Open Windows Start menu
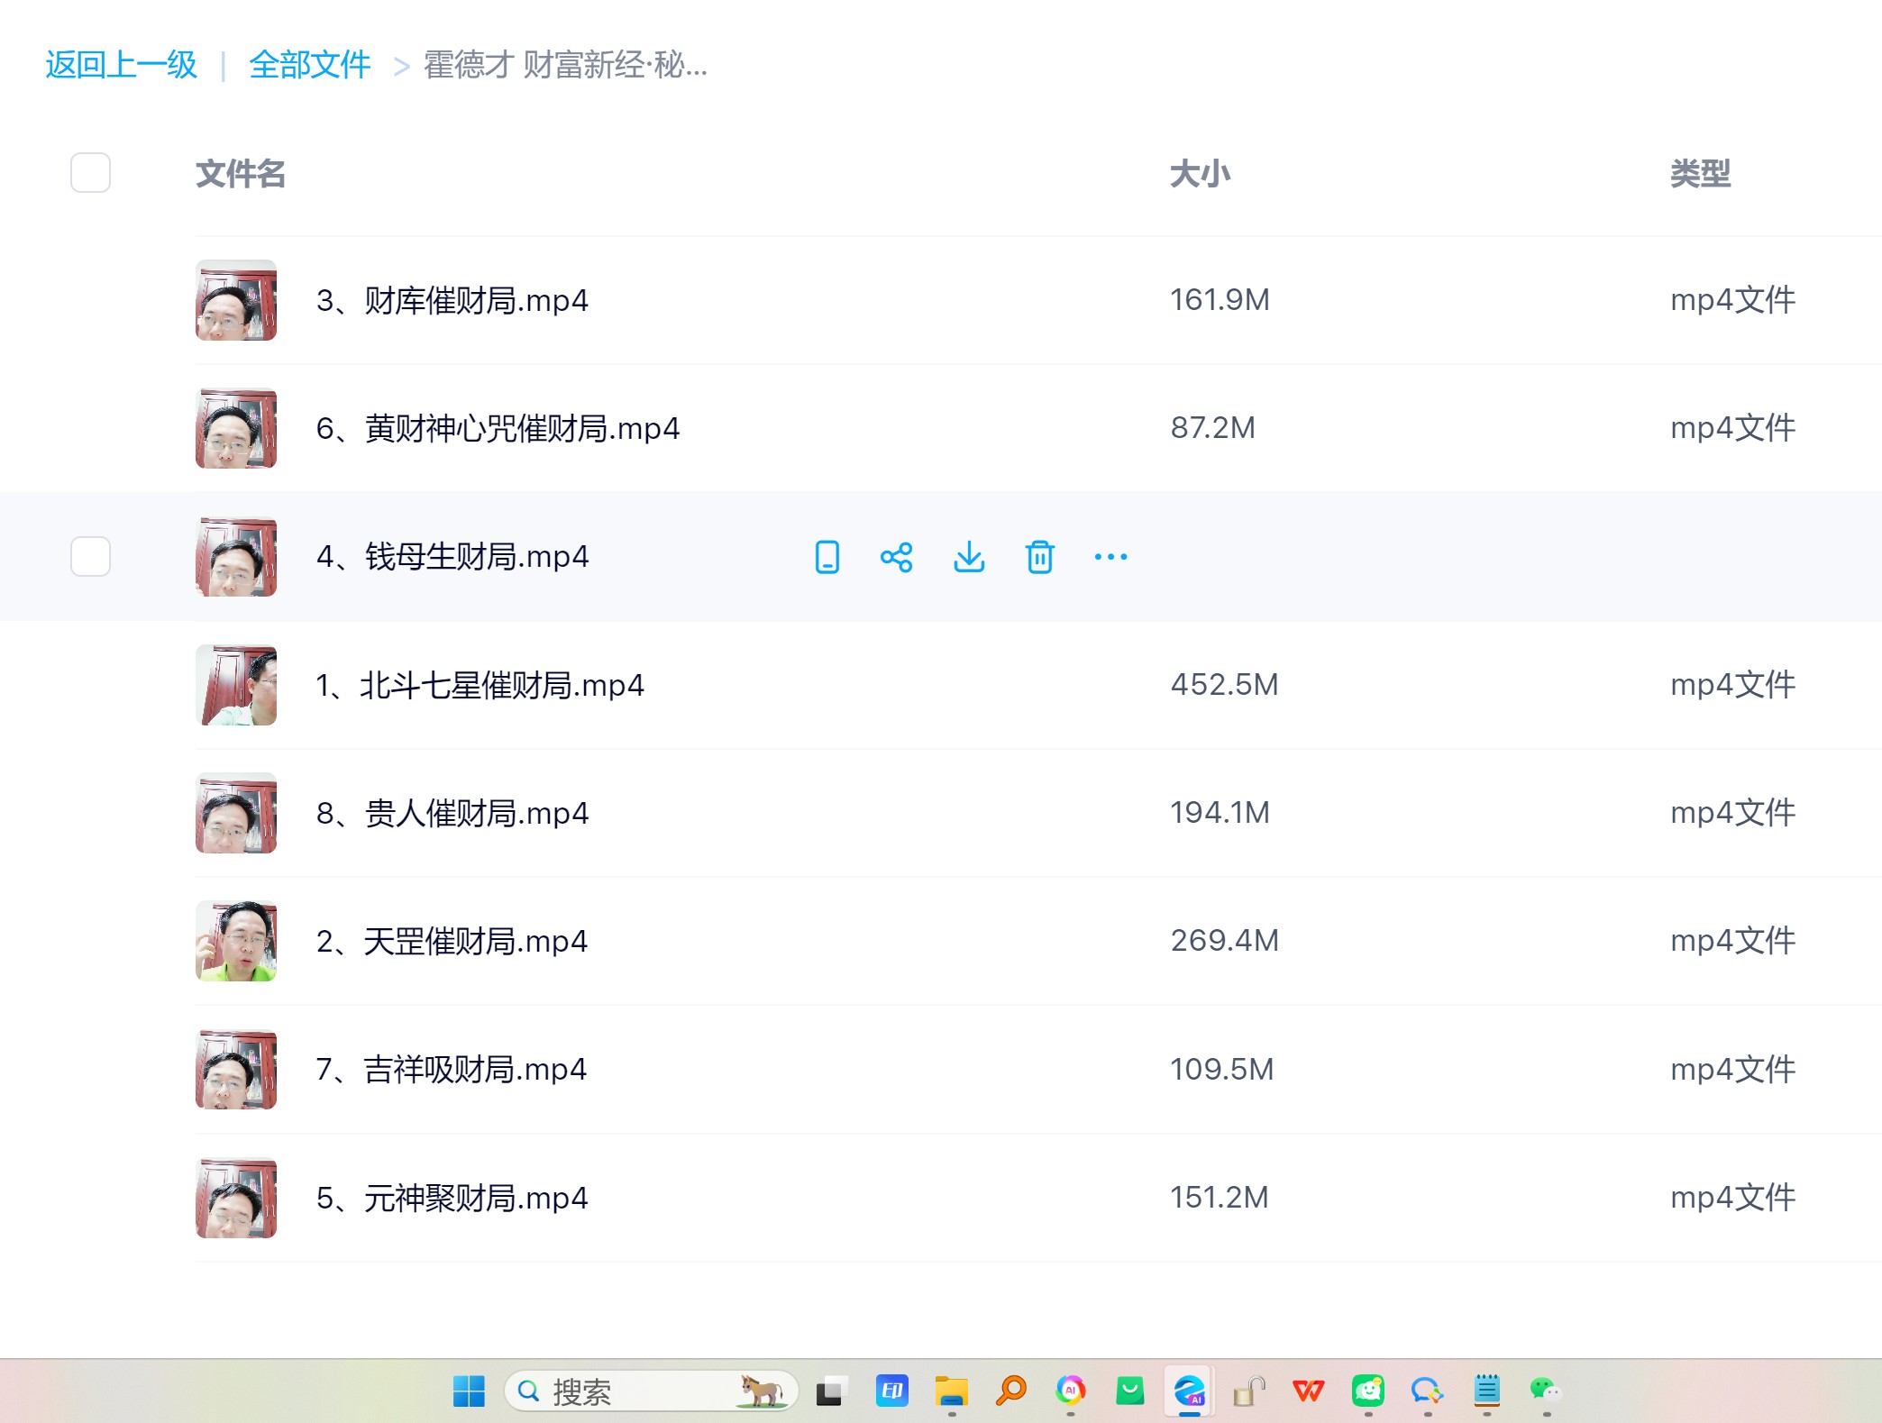This screenshot has width=1882, height=1423. tap(469, 1391)
